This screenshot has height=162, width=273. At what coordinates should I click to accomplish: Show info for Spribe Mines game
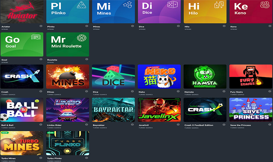[x=133, y=26]
